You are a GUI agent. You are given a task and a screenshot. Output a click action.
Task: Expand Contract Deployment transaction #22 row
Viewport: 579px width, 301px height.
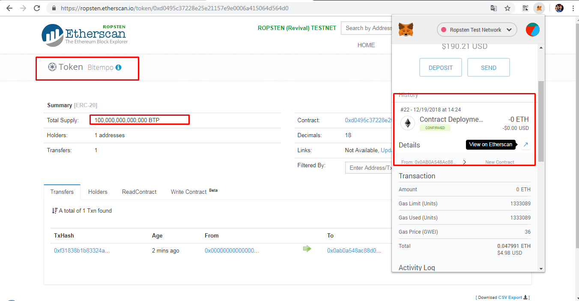(x=464, y=119)
